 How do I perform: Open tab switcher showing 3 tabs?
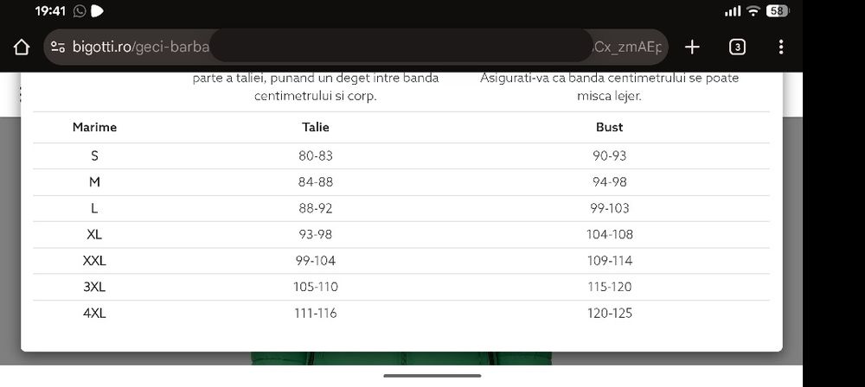[x=737, y=48]
